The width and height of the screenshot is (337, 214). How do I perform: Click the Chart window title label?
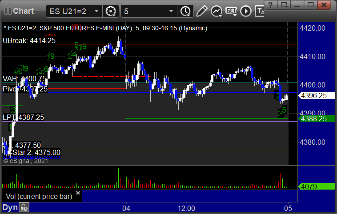23,11
